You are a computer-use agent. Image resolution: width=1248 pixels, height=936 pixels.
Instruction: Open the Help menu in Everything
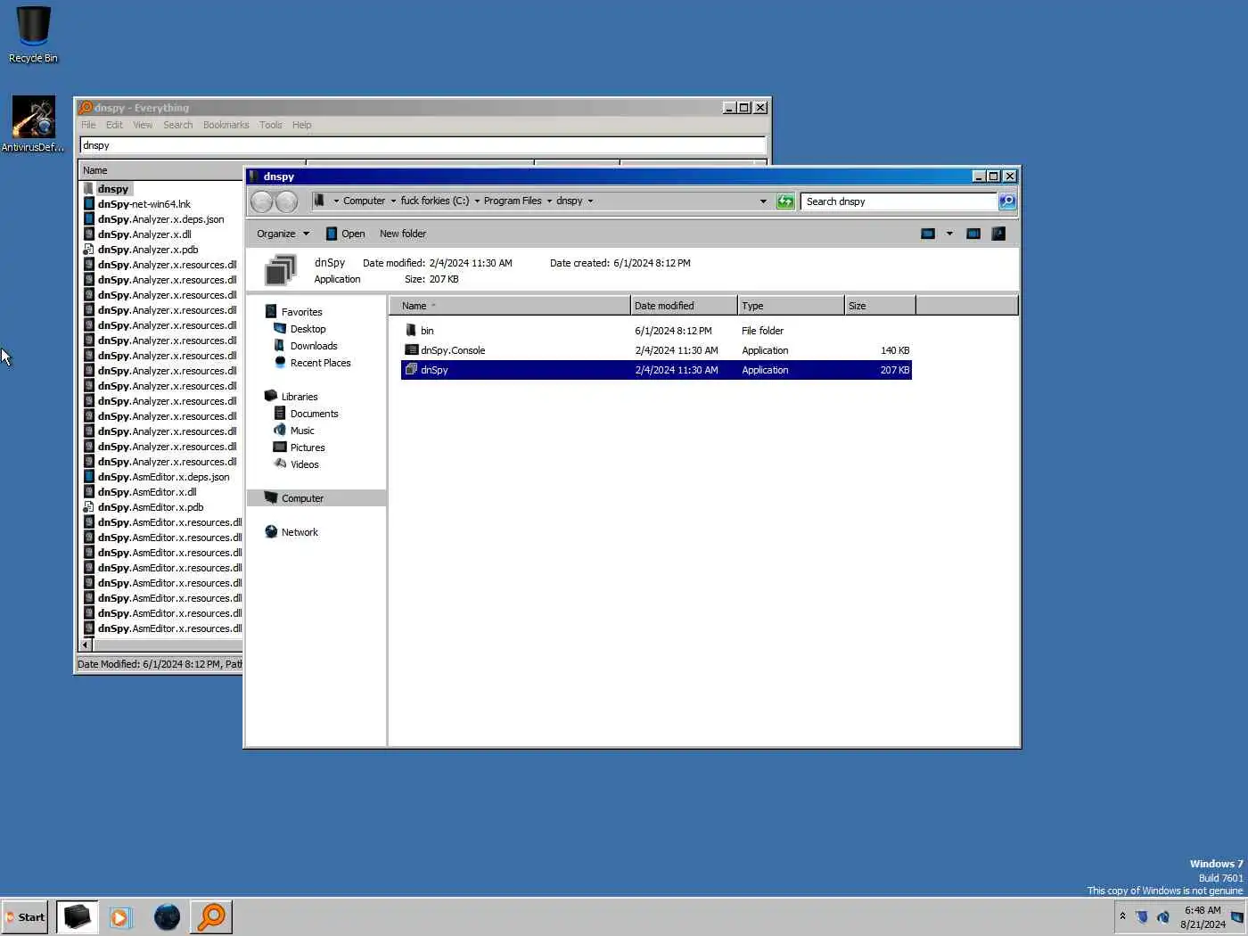[301, 125]
